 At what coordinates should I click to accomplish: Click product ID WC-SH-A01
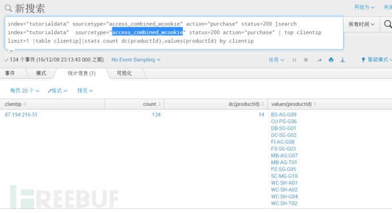tap(284, 183)
